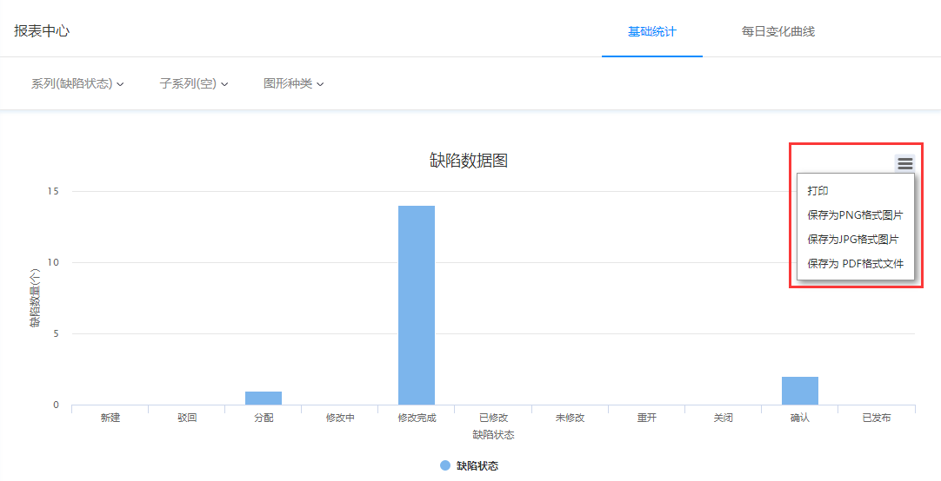Click the 确认 bar in chart
The height and width of the screenshot is (481, 941).
(799, 391)
